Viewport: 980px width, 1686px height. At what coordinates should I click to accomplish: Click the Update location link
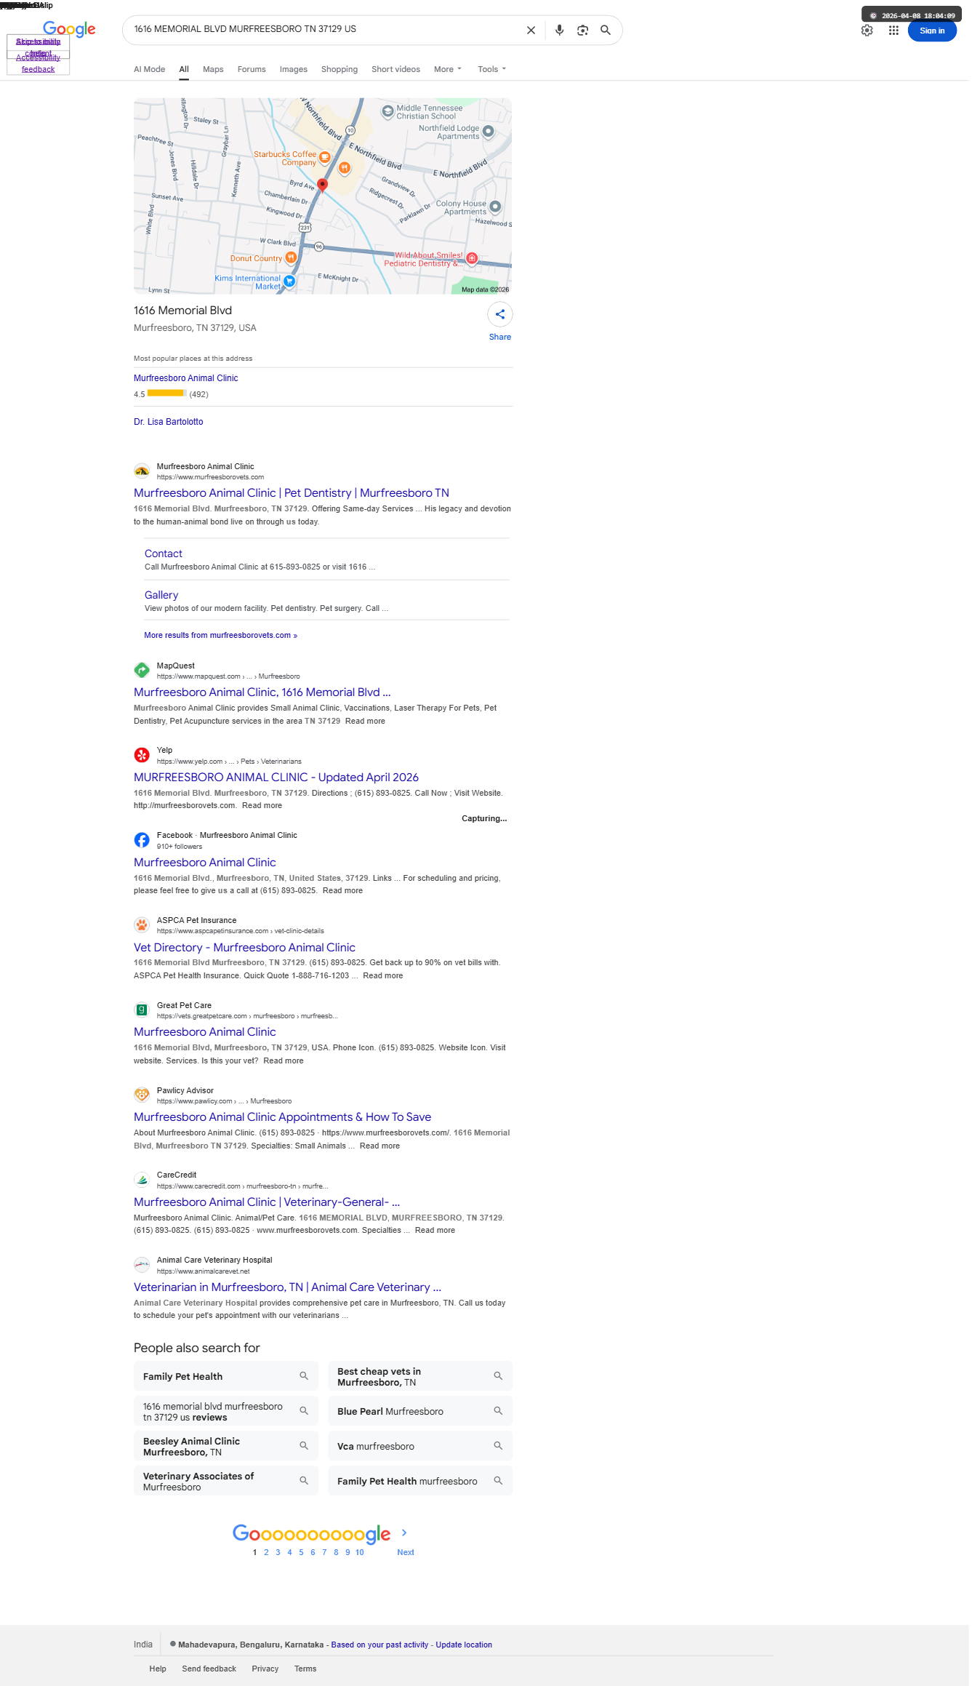point(464,1645)
